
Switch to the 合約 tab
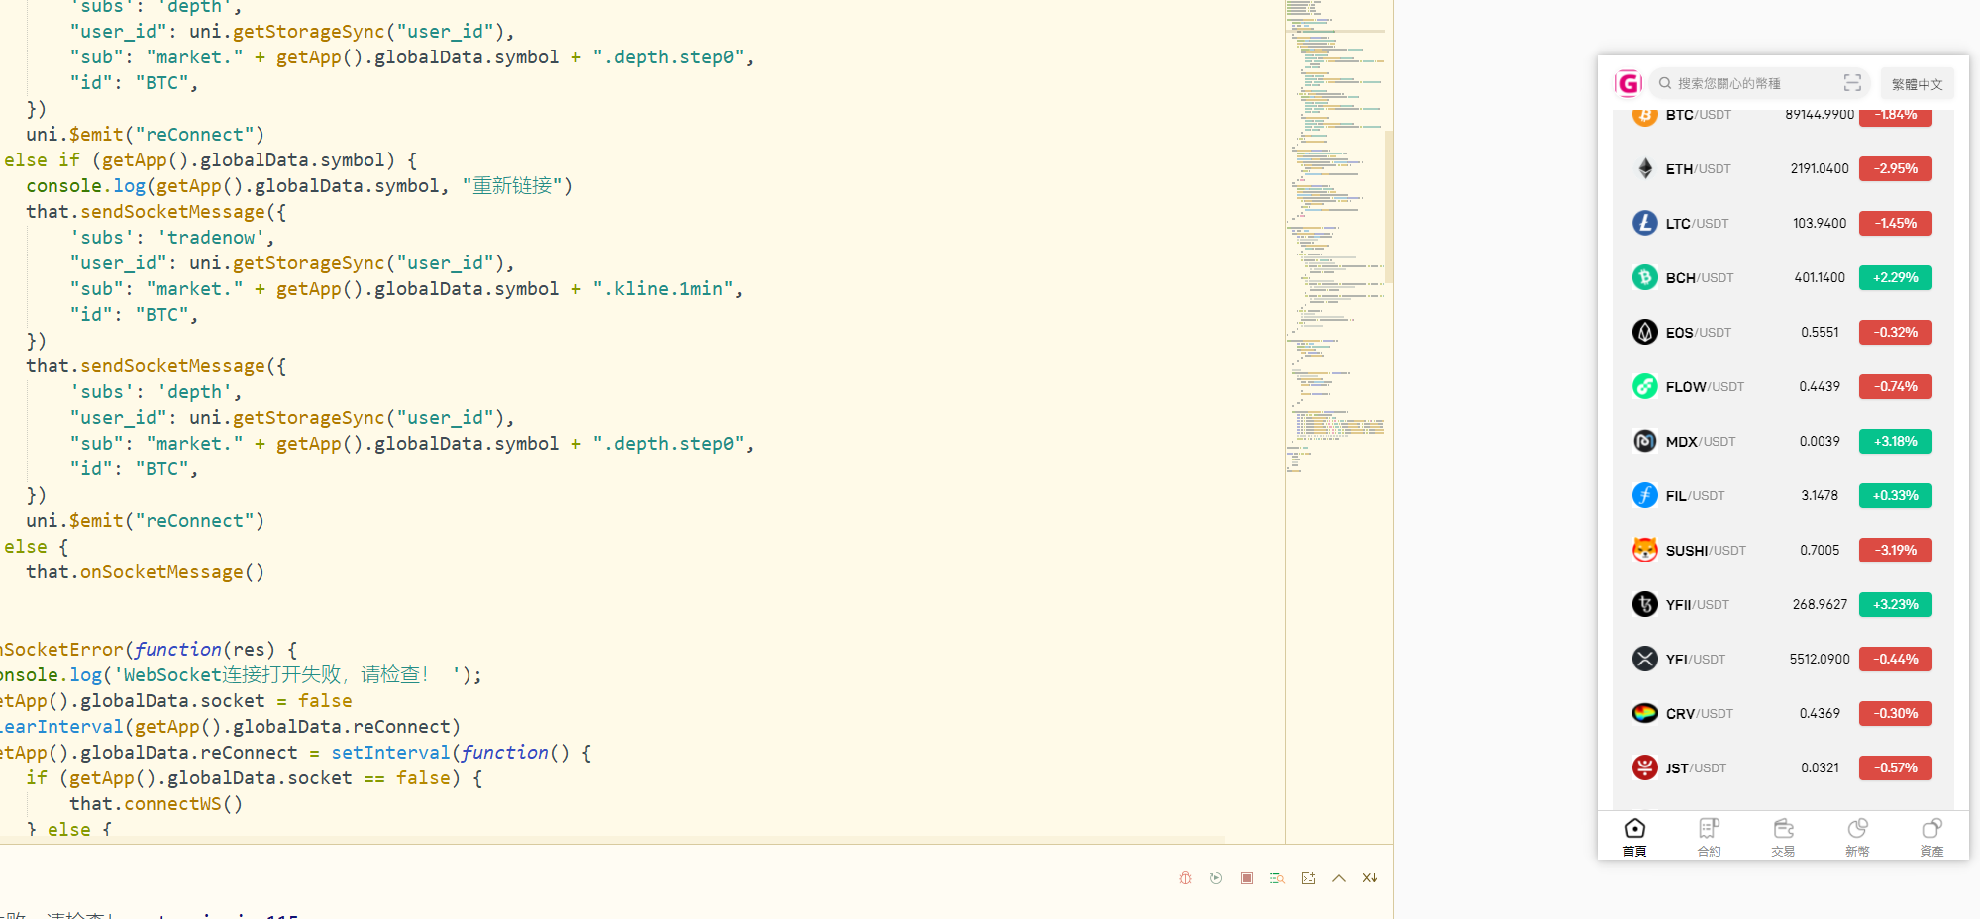click(x=1709, y=837)
